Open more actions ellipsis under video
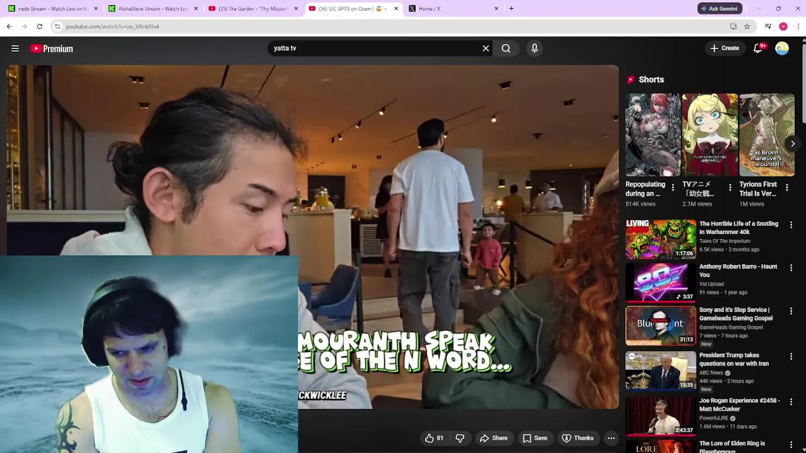 click(611, 438)
